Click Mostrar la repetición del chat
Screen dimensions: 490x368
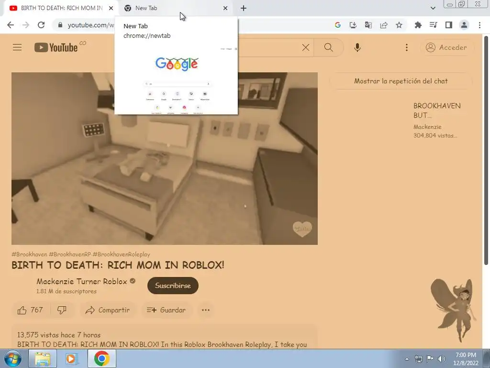click(401, 81)
